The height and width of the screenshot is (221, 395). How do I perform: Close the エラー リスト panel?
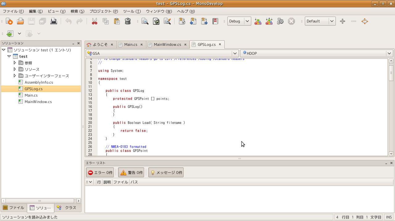(392, 163)
